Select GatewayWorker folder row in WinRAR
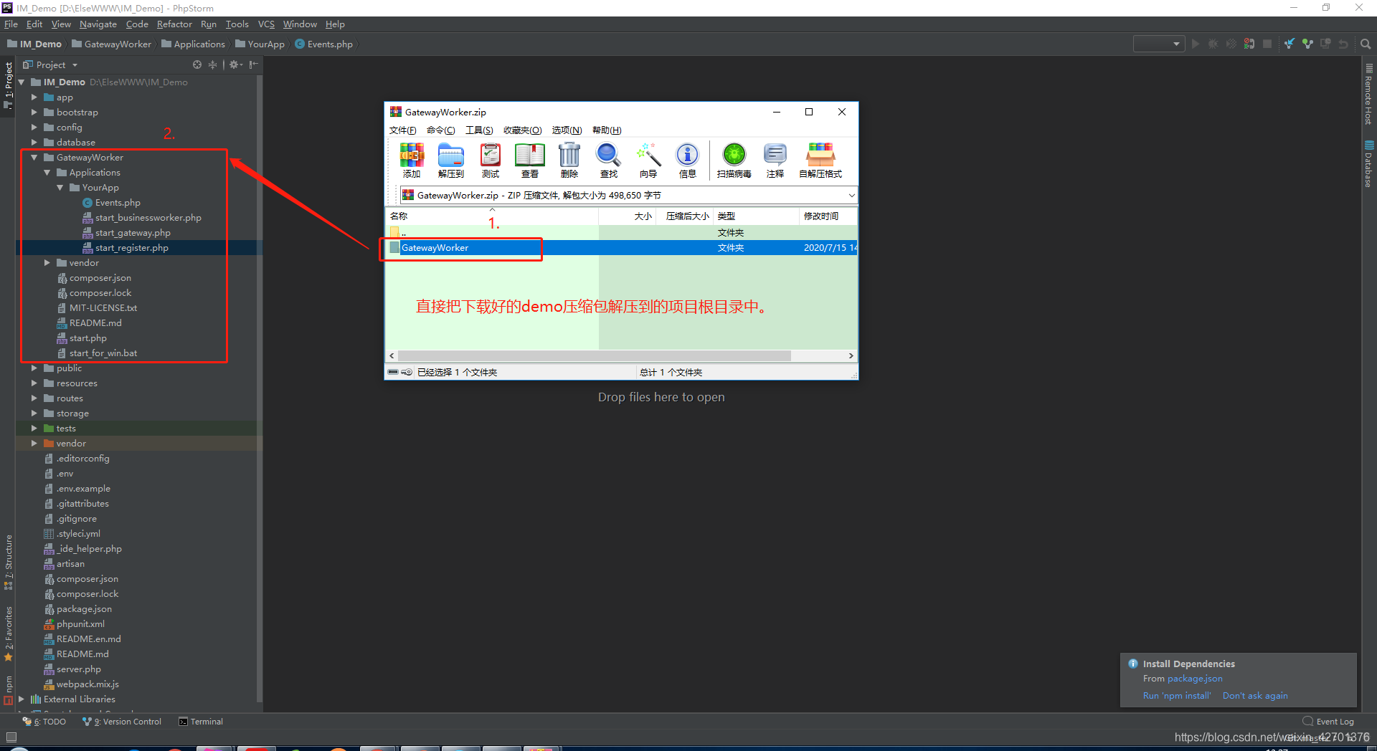This screenshot has width=1377, height=751. pyautogui.click(x=621, y=248)
